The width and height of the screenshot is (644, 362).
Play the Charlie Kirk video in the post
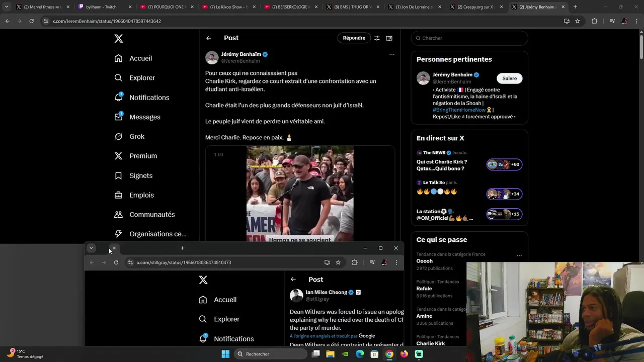coord(300,194)
